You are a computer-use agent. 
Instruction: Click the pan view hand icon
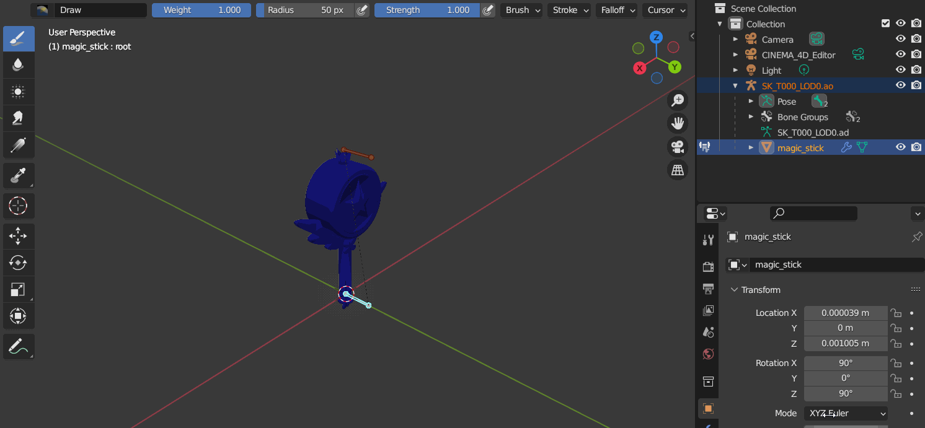pos(678,123)
